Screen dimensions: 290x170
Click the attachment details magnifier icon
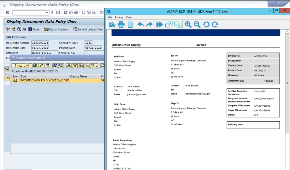(61, 66)
